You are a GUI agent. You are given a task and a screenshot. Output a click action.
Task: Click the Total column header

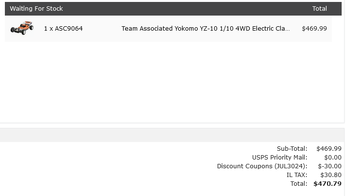click(x=320, y=9)
